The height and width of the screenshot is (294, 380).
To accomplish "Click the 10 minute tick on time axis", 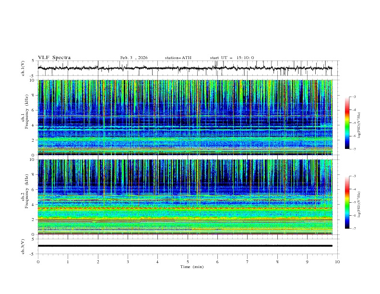I will tap(337, 261).
